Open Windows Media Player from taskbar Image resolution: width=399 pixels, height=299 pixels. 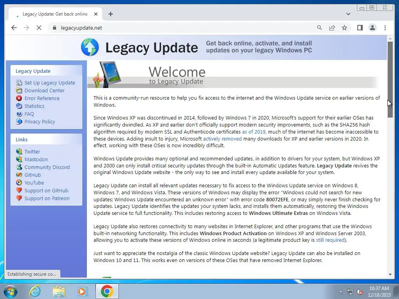click(x=82, y=291)
